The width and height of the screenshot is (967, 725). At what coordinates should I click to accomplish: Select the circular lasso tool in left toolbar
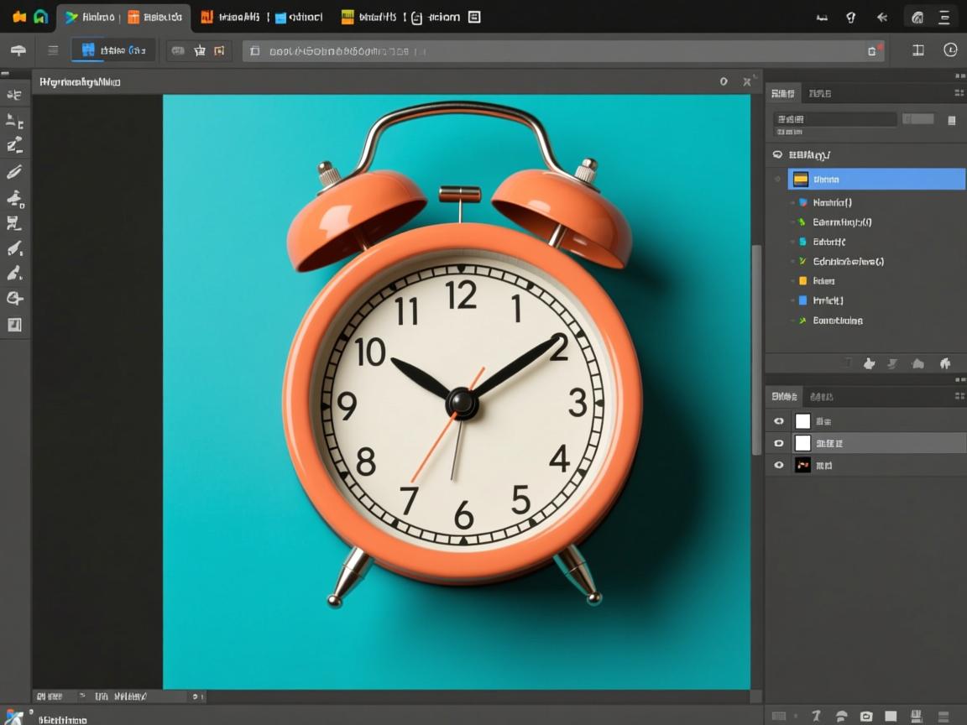[x=14, y=298]
